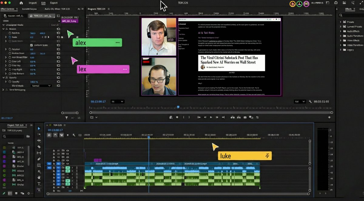
Task: Select the Selection tool in the toolbar
Action: 39,128
